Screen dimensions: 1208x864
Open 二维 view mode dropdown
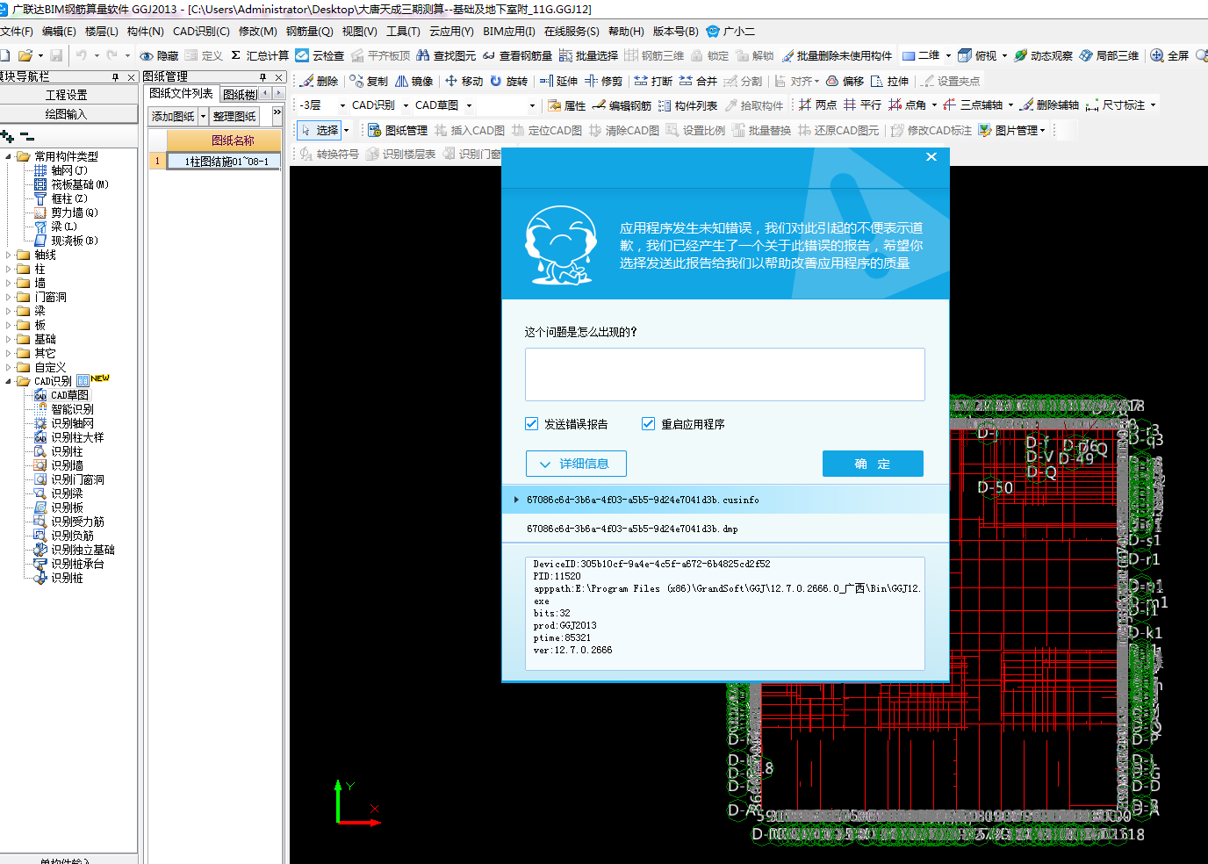pos(948,55)
